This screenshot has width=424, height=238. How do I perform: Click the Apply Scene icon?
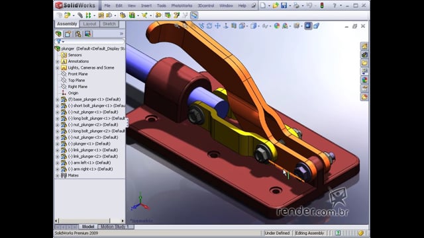pyautogui.click(x=285, y=26)
